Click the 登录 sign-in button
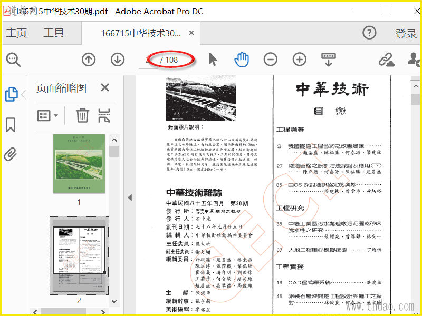The width and height of the screenshot is (422, 316). click(x=406, y=34)
